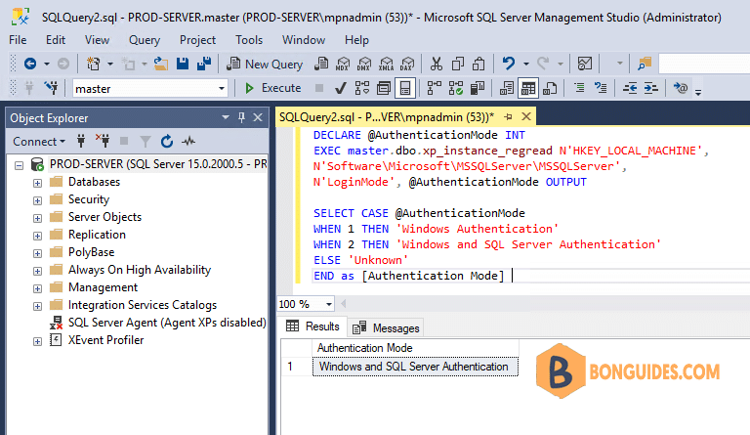Open the master database dropdown
Viewport: 750px width, 435px height.
click(x=222, y=89)
